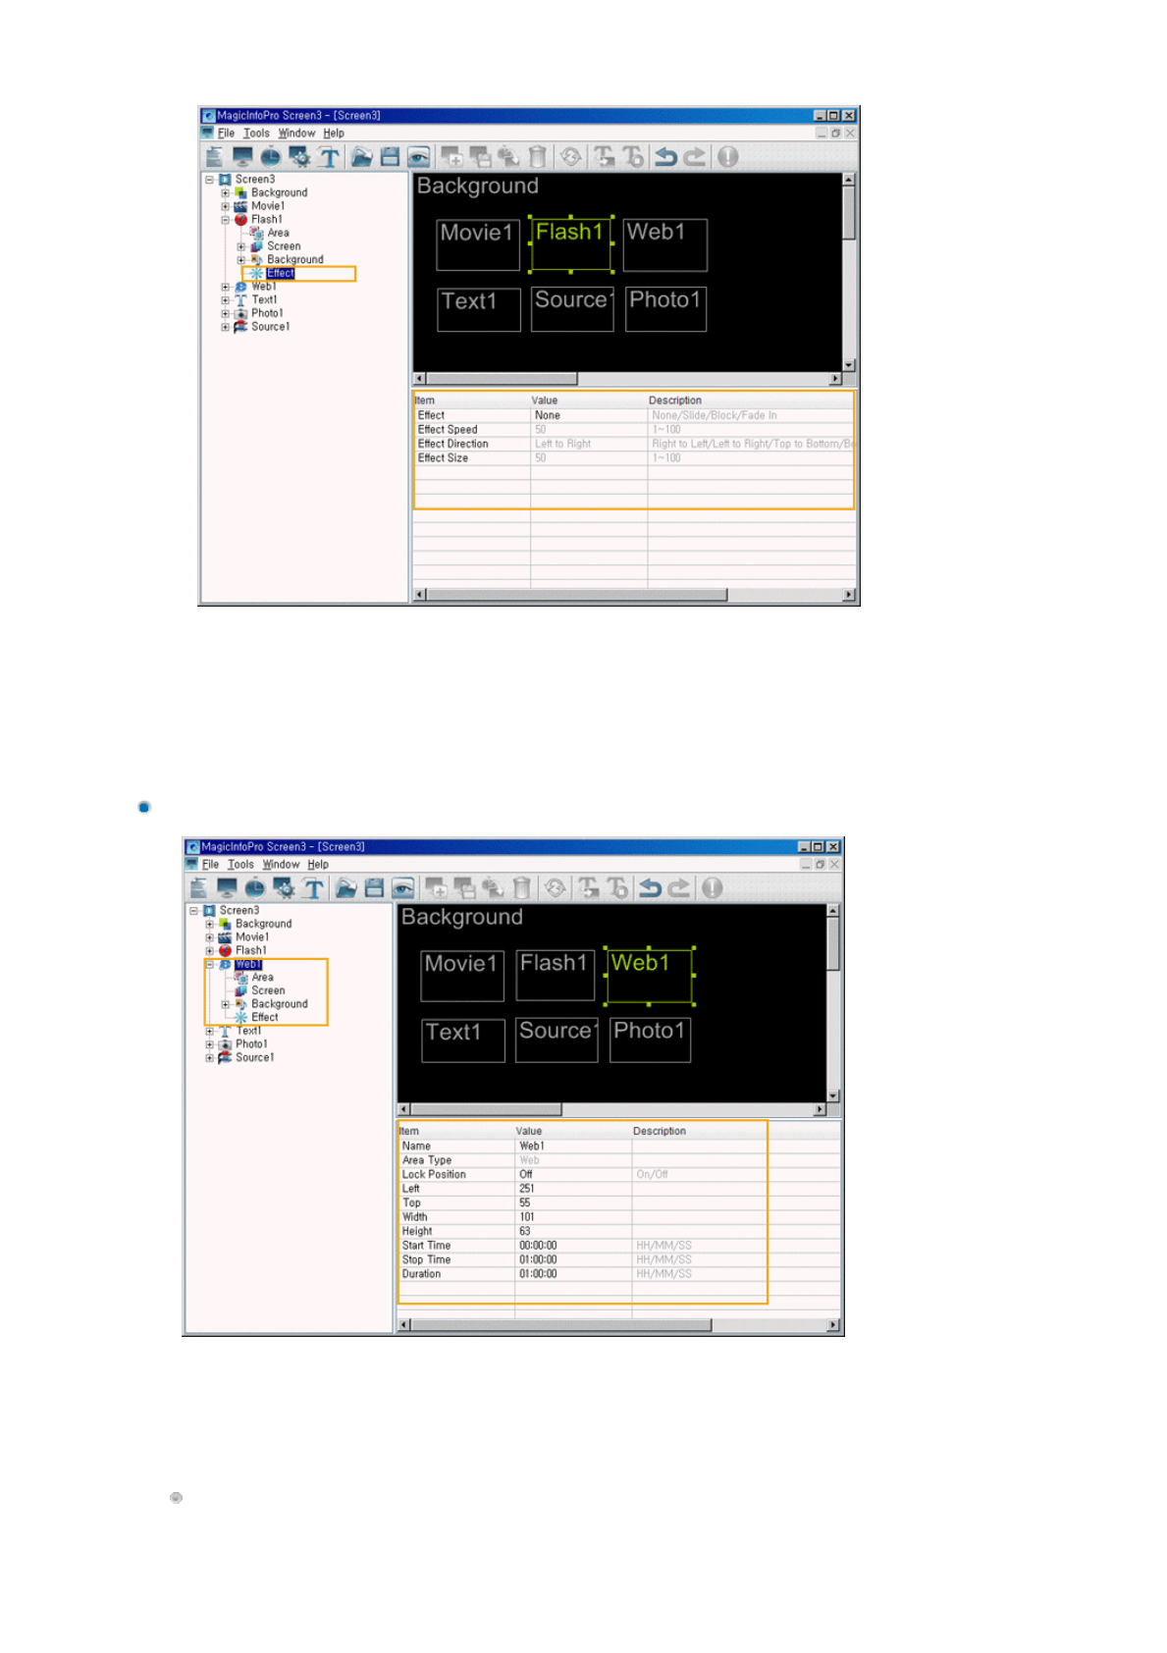The height and width of the screenshot is (1653, 1167).
Task: Click the pie-clock schedule icon in upper toolbar
Action: pyautogui.click(x=271, y=157)
